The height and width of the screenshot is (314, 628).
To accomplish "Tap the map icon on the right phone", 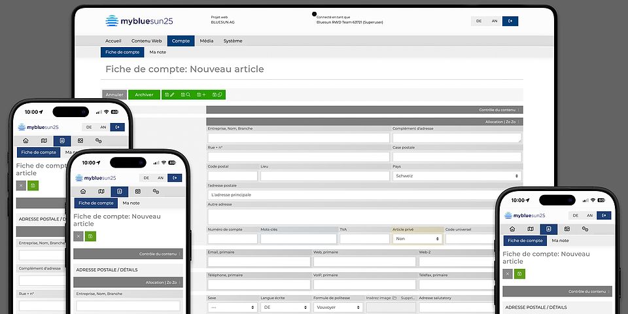I will 531,229.
